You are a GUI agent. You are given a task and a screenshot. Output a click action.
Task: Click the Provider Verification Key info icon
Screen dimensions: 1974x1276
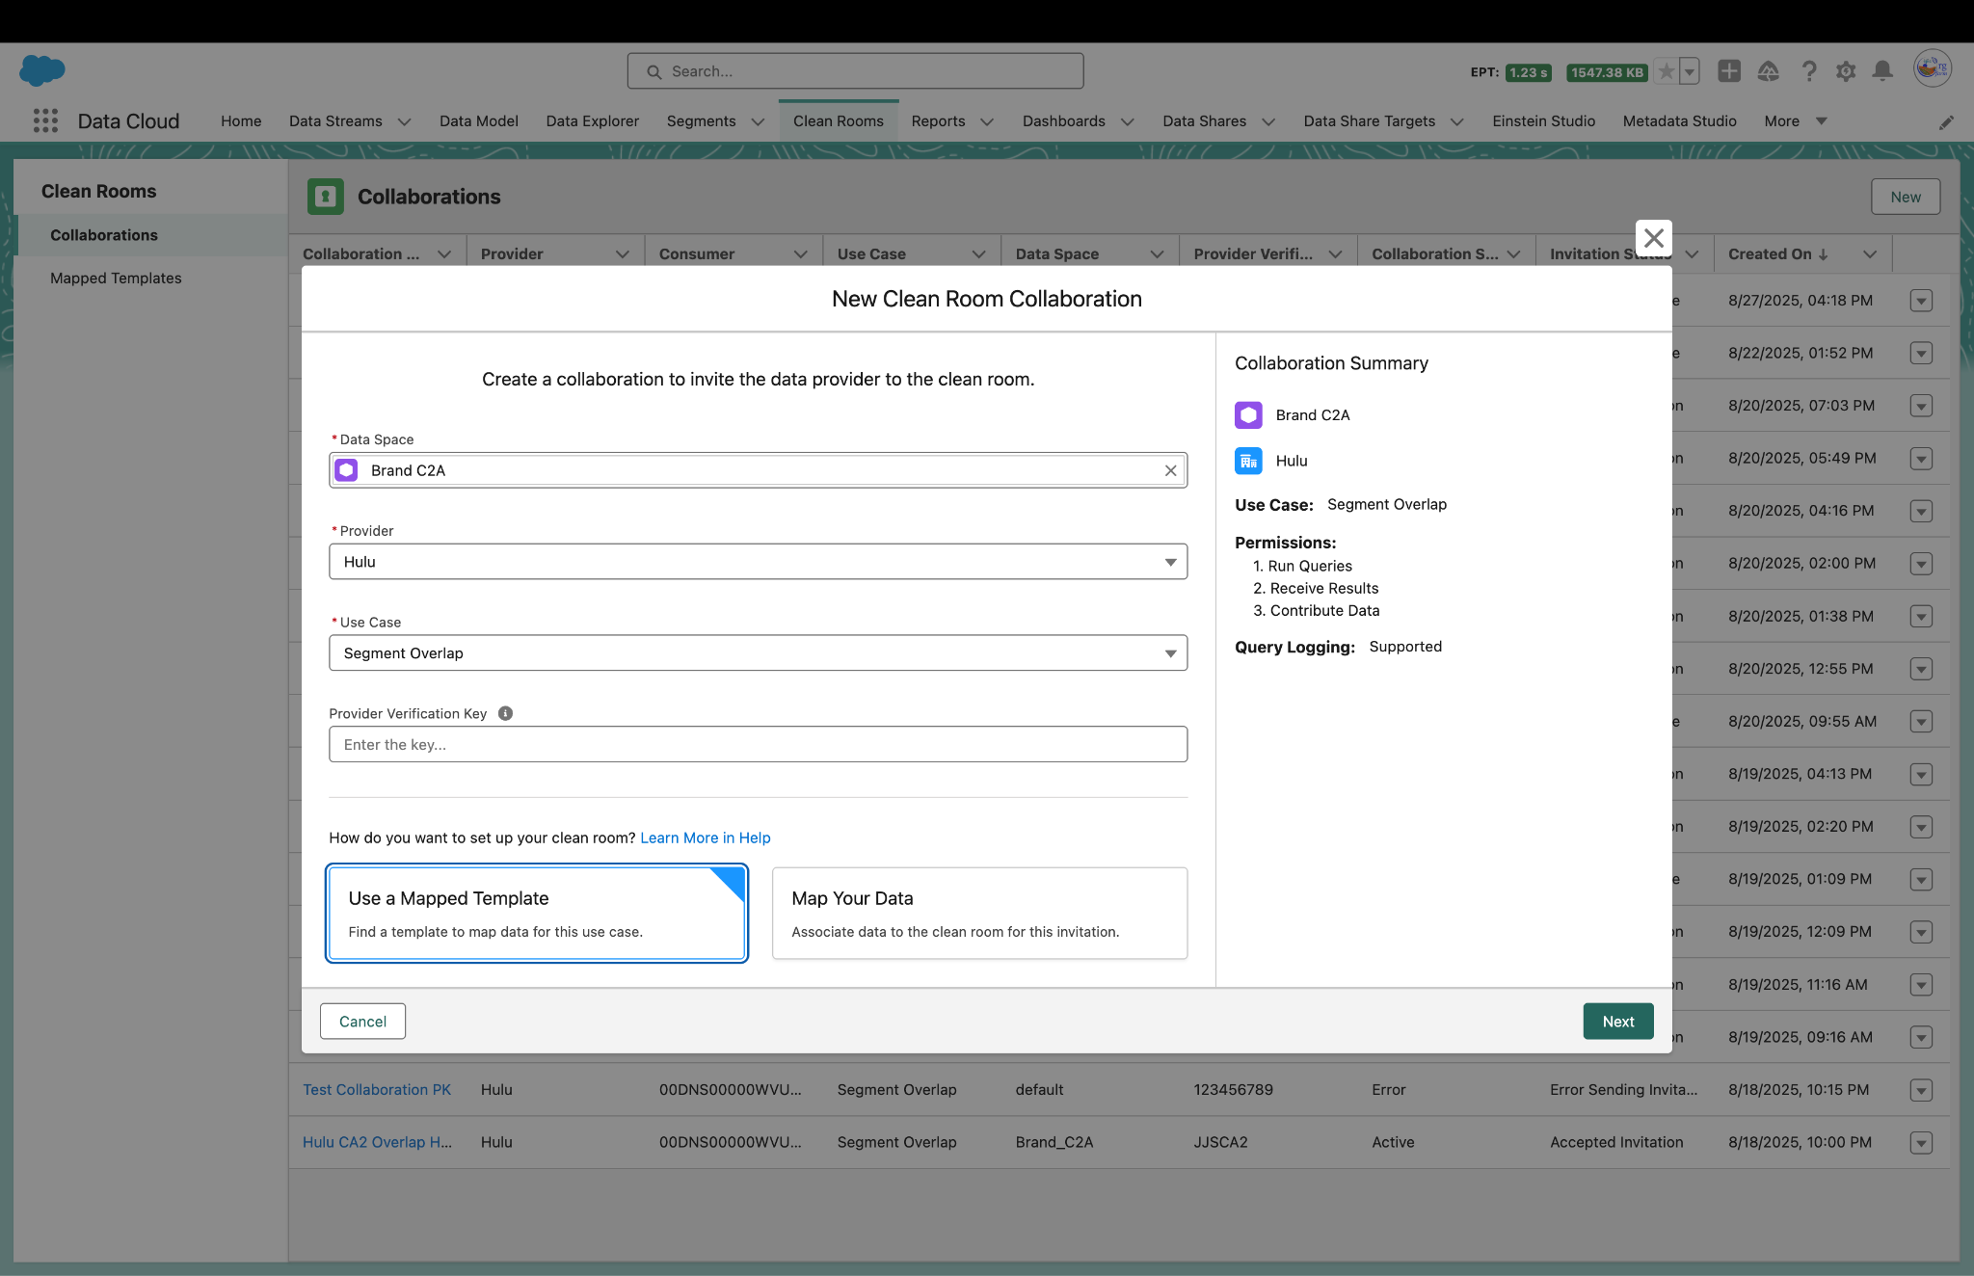[x=505, y=713]
